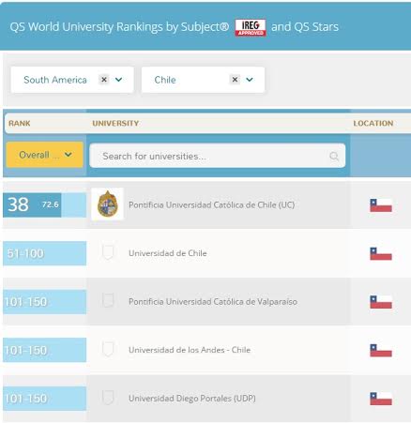
Task: Click the LOCATION column header
Action: (373, 123)
